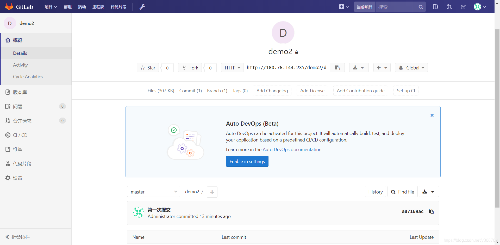Open the 里程碑 menu item

[x=98, y=7]
